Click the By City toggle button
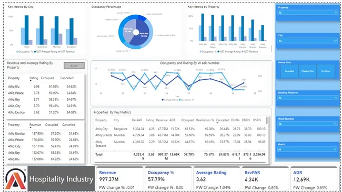 coord(74,66)
